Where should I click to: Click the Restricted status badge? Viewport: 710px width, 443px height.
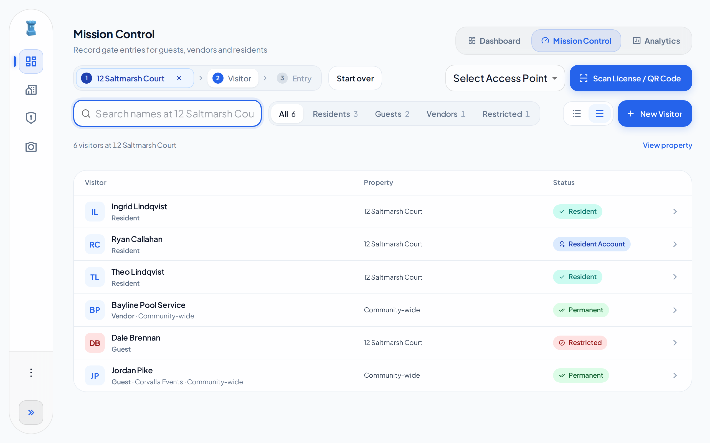580,343
